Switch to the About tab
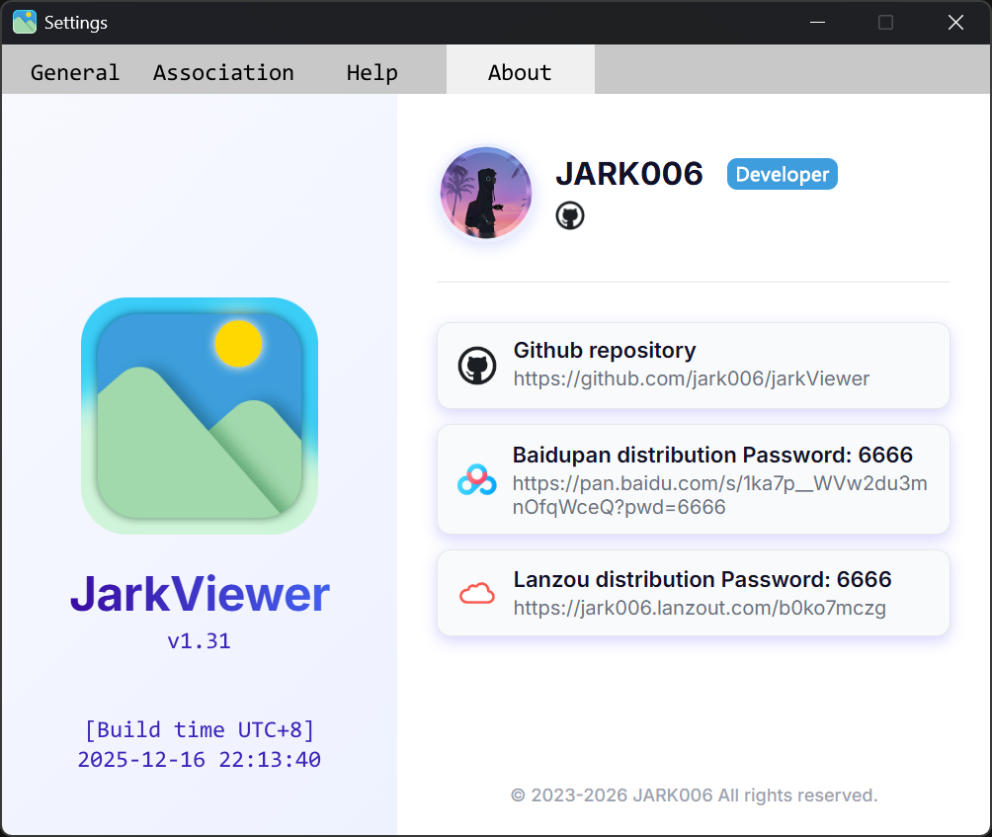Image resolution: width=992 pixels, height=837 pixels. click(520, 71)
